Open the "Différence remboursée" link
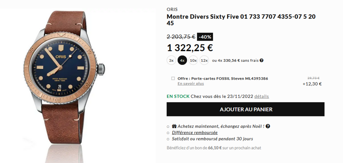Image resolution: width=343 pixels, height=163 pixels. point(195,133)
